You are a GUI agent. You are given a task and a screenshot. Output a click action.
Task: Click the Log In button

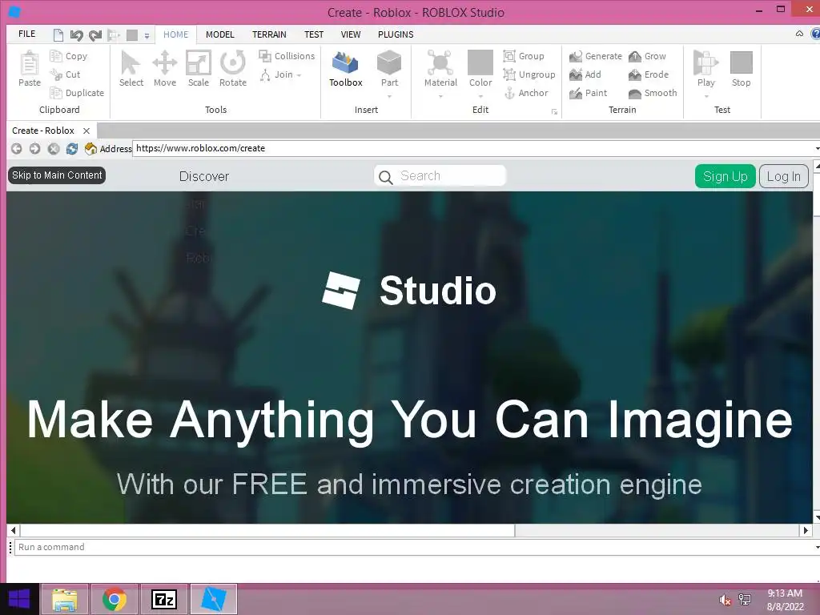(783, 176)
